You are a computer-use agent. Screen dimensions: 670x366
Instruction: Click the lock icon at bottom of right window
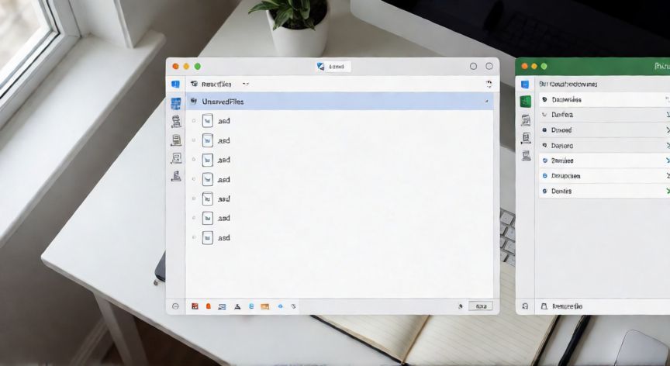click(x=544, y=306)
